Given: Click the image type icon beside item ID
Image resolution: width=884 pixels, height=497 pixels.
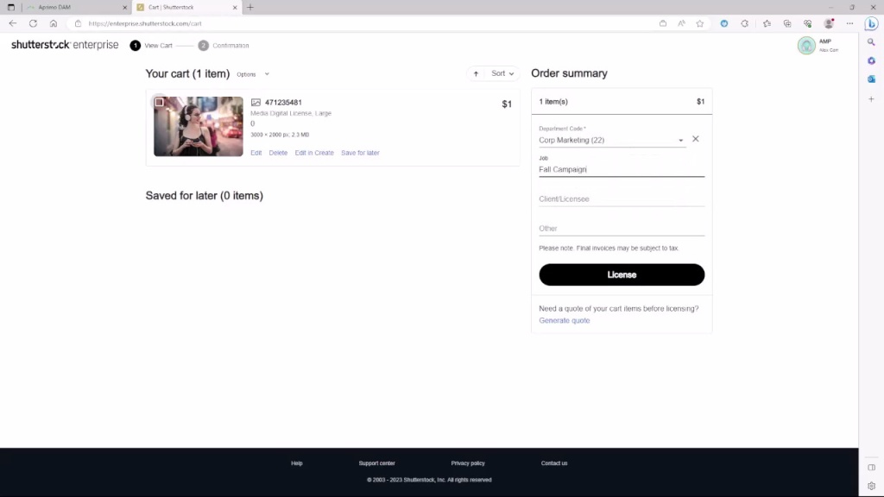Looking at the screenshot, I should click(x=256, y=103).
